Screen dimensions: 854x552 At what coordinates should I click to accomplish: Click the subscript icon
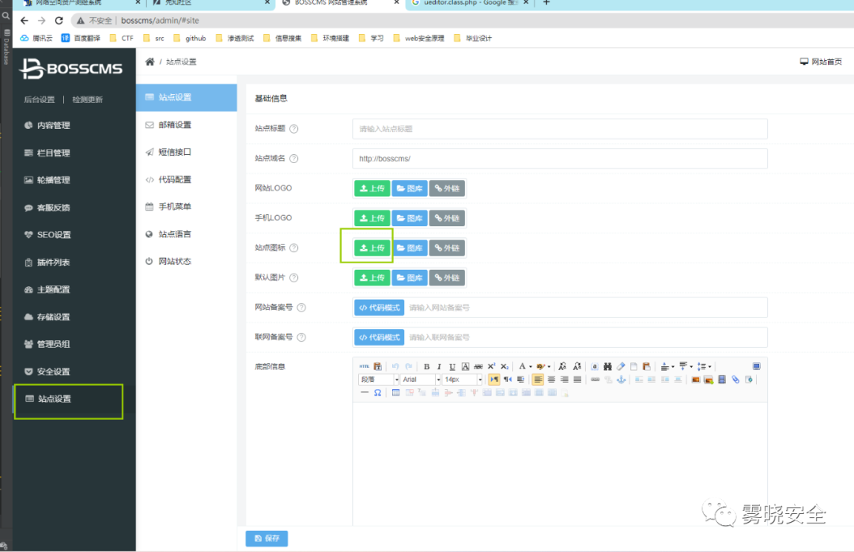click(x=504, y=366)
